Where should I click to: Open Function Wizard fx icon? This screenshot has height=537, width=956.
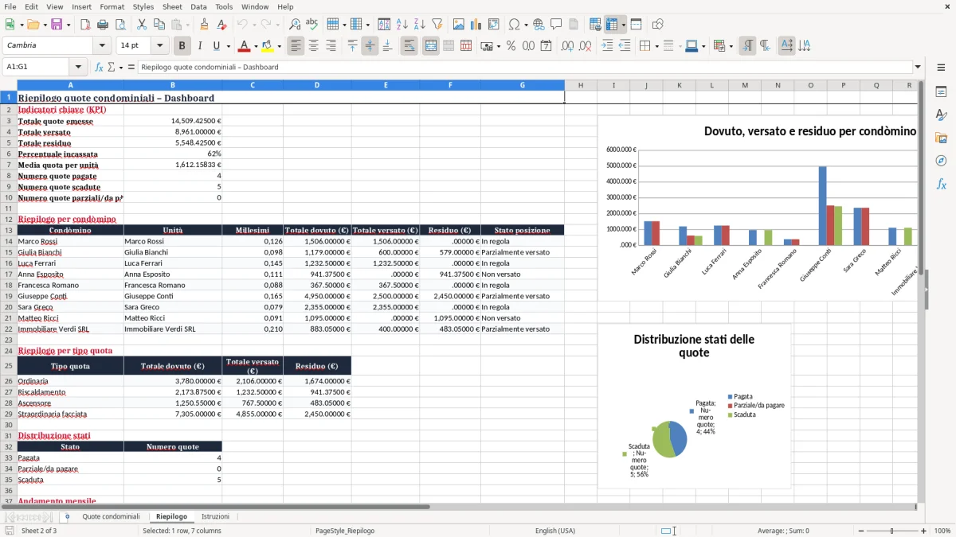pyautogui.click(x=100, y=67)
